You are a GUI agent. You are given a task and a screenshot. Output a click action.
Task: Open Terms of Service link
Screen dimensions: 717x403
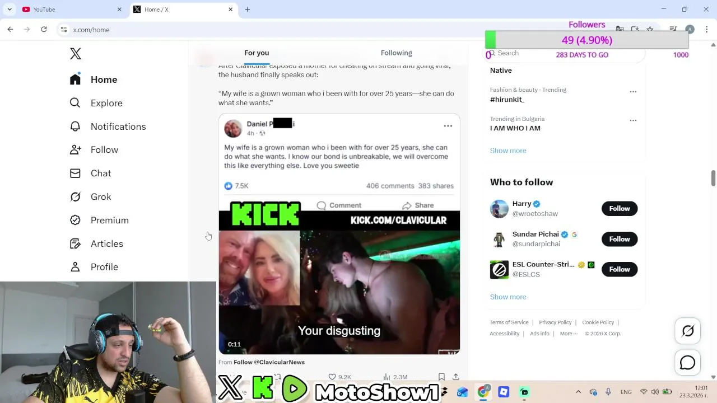coord(509,322)
